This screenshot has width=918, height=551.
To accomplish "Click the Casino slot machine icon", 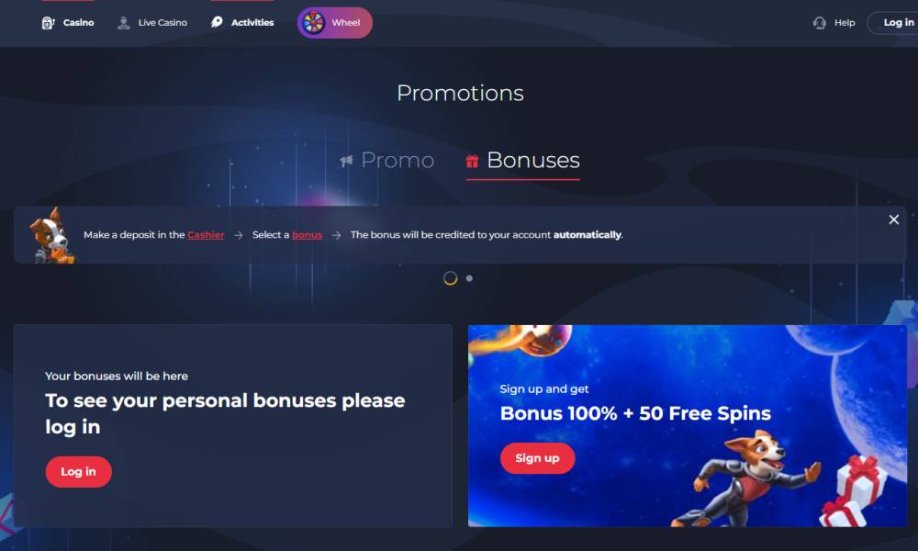I will coord(48,23).
